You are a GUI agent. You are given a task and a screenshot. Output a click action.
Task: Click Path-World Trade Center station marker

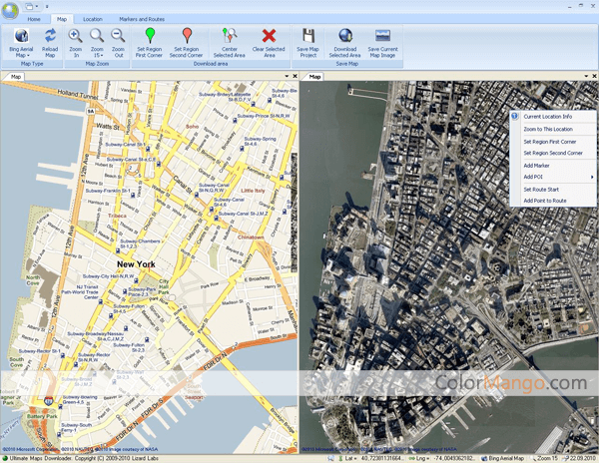click(x=101, y=301)
